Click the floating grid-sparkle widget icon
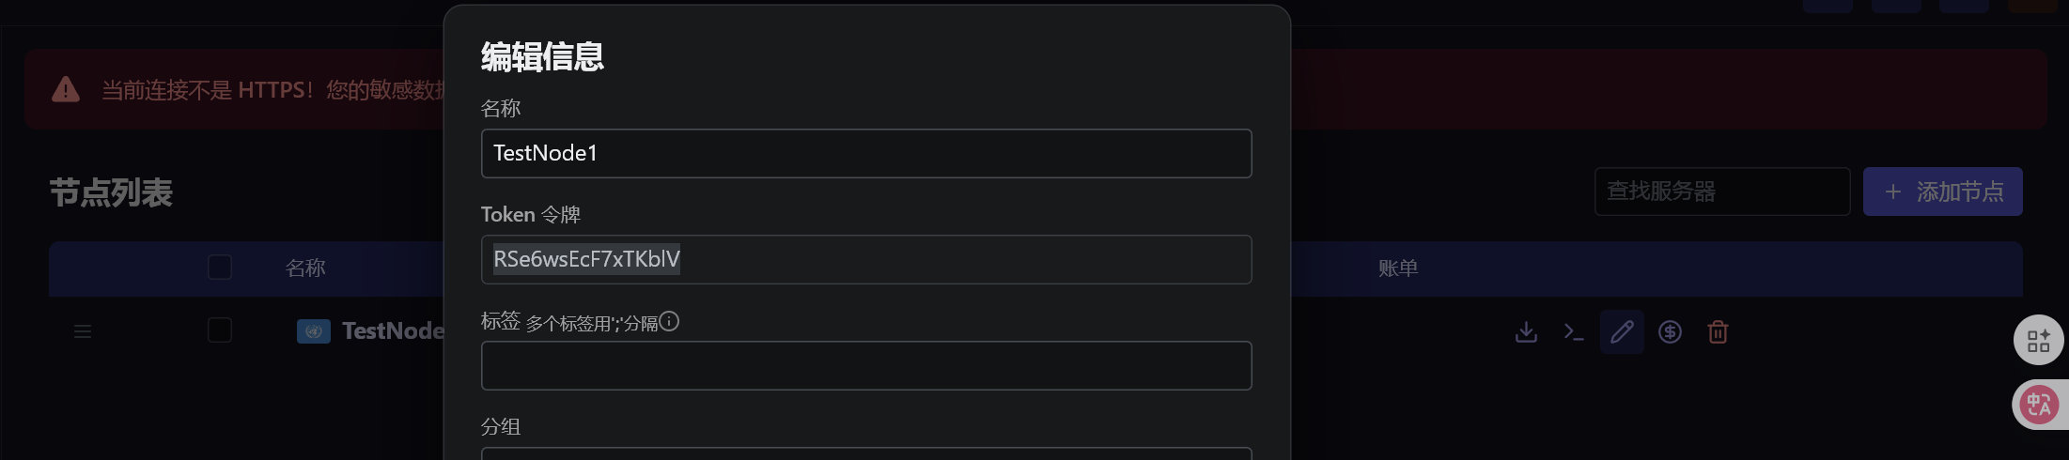2069x460 pixels. pos(2038,340)
